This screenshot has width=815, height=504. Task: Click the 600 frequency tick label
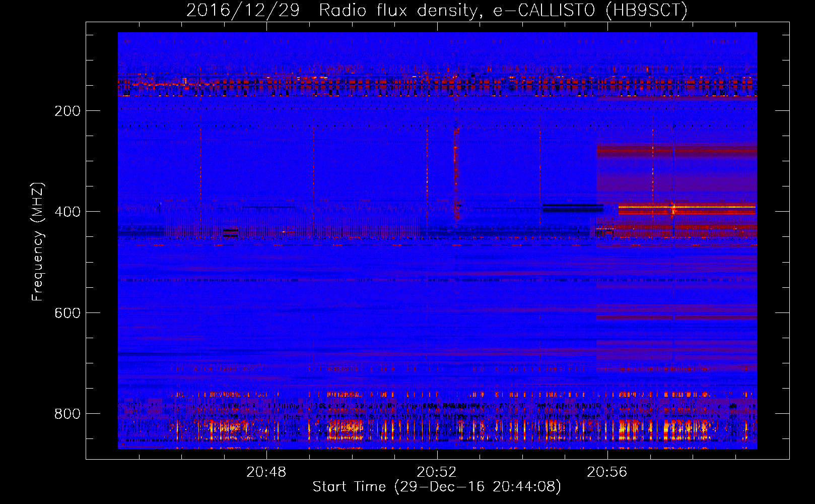pos(67,313)
